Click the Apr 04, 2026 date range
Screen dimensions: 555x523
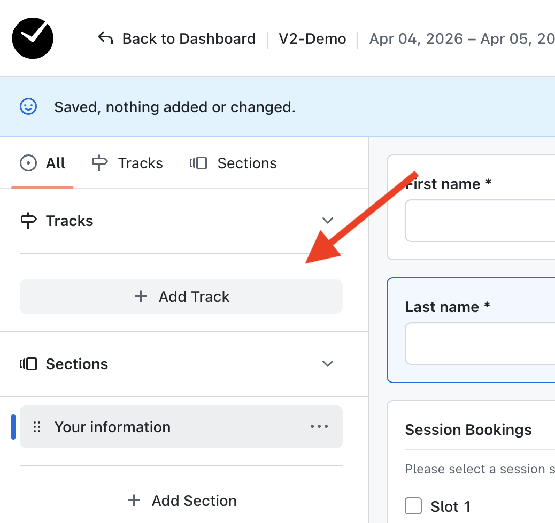[462, 38]
